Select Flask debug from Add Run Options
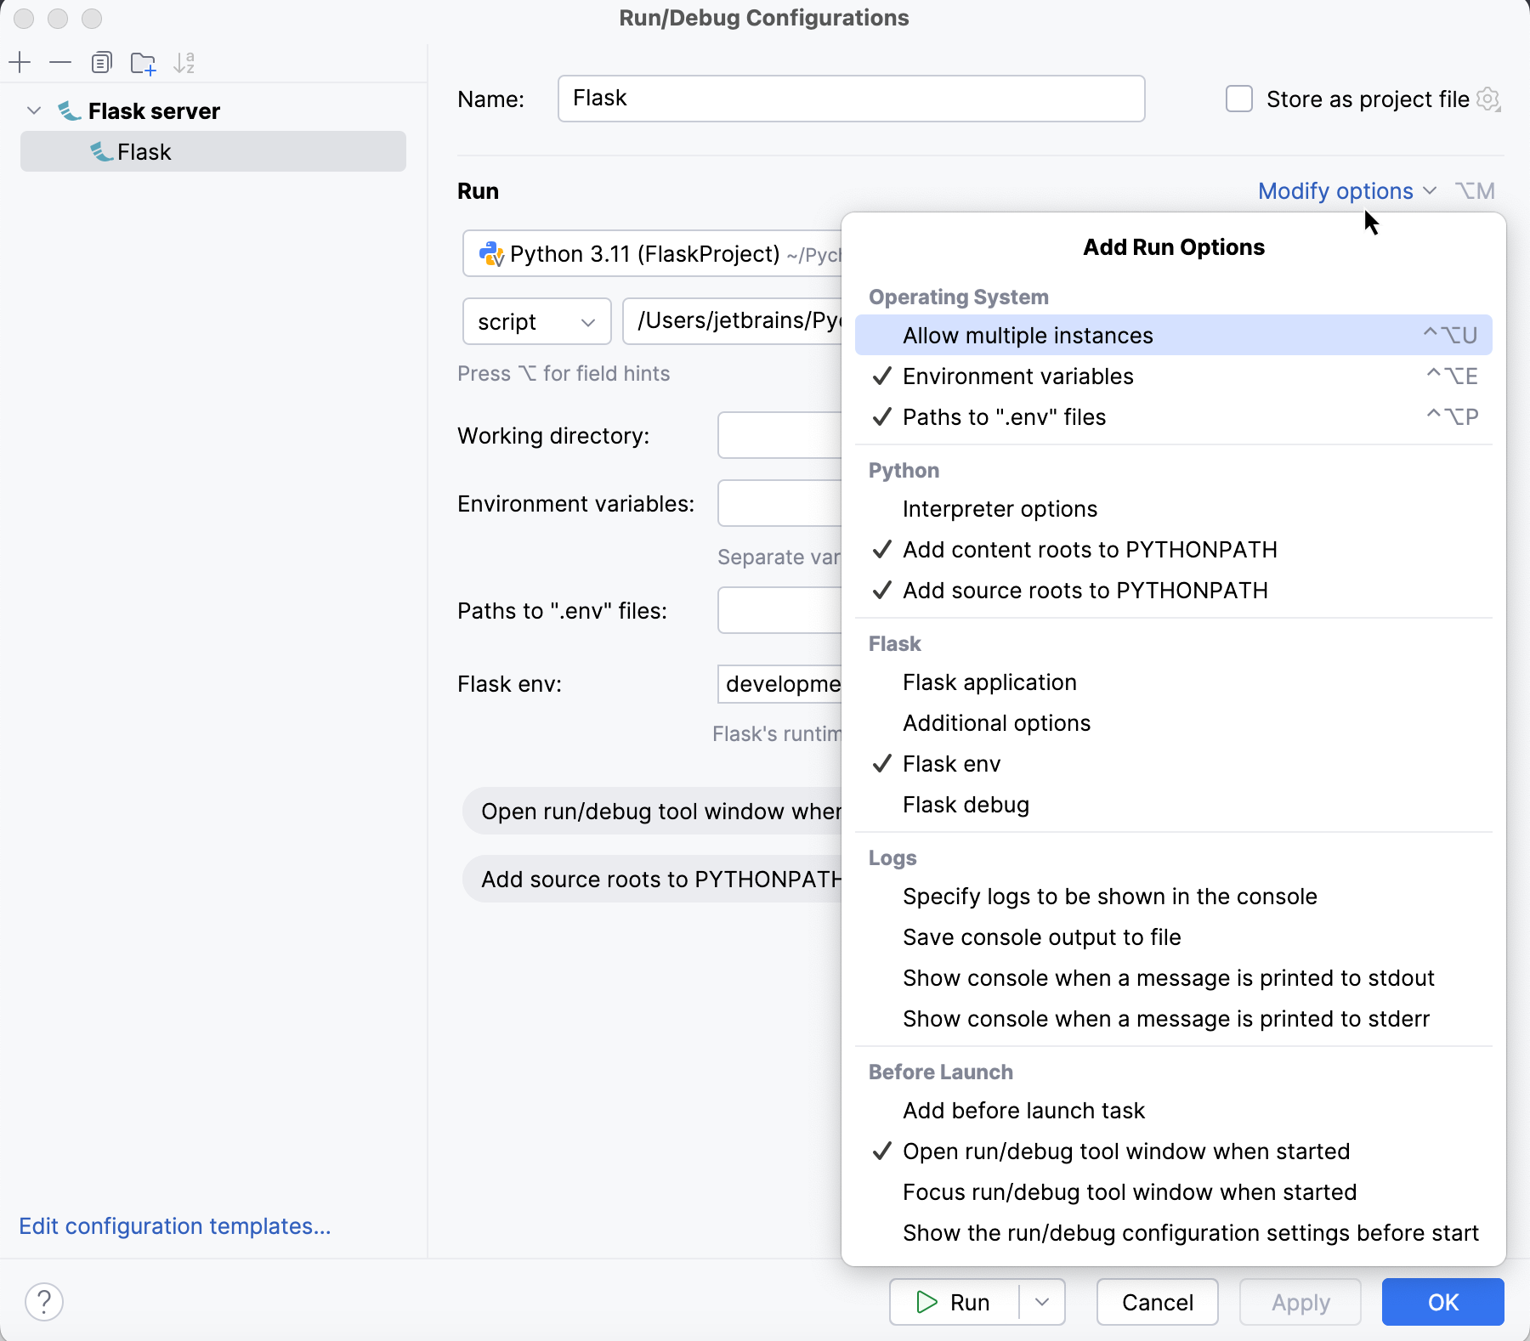The height and width of the screenshot is (1341, 1530). [966, 804]
